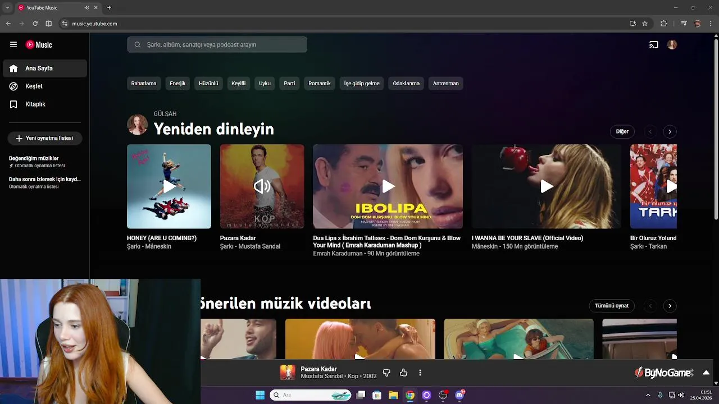Open the tab search dropdown arrow
Image resolution: width=719 pixels, height=404 pixels.
7,8
